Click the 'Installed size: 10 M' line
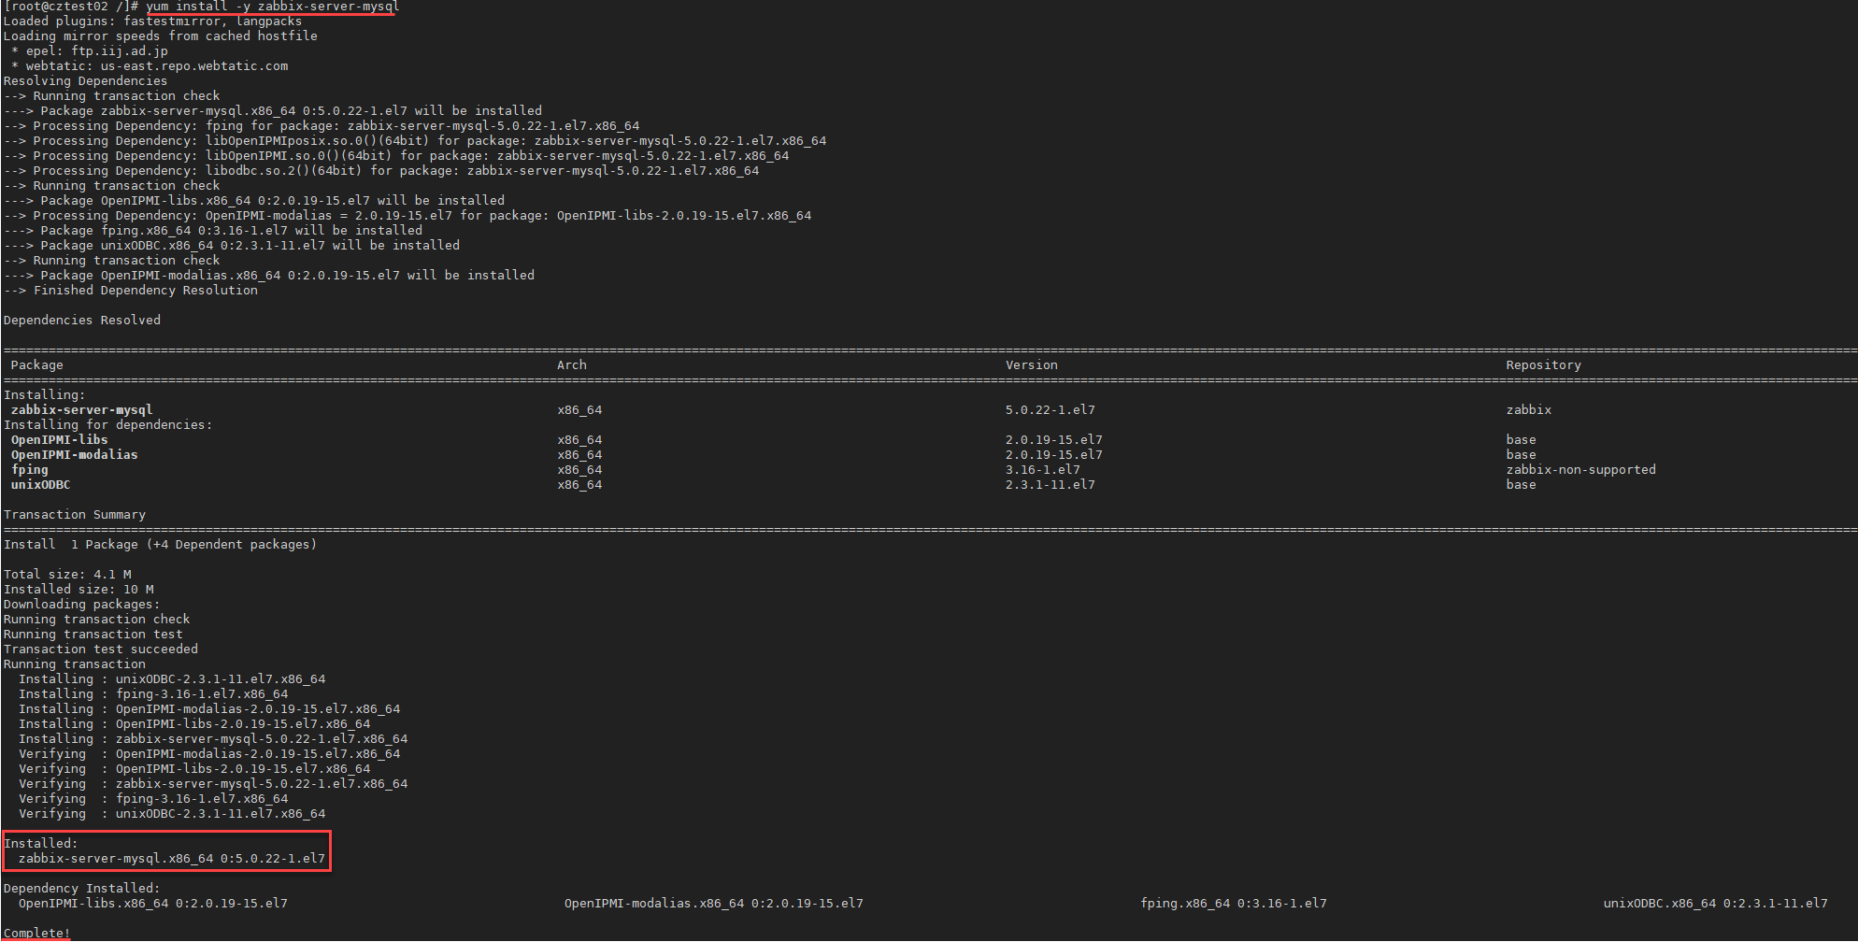The height and width of the screenshot is (942, 1858). tap(79, 589)
